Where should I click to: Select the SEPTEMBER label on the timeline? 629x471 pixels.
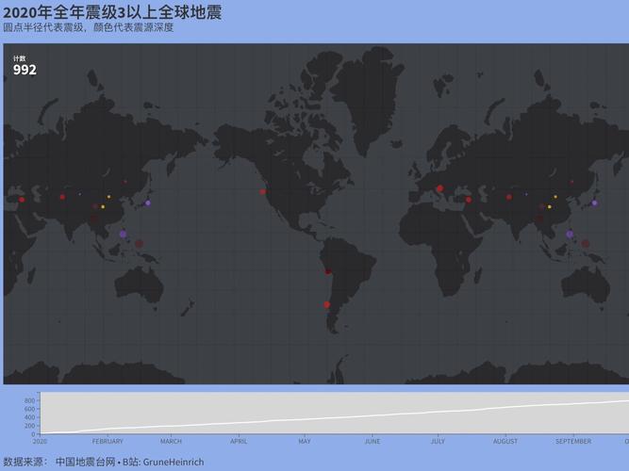pyautogui.click(x=573, y=441)
